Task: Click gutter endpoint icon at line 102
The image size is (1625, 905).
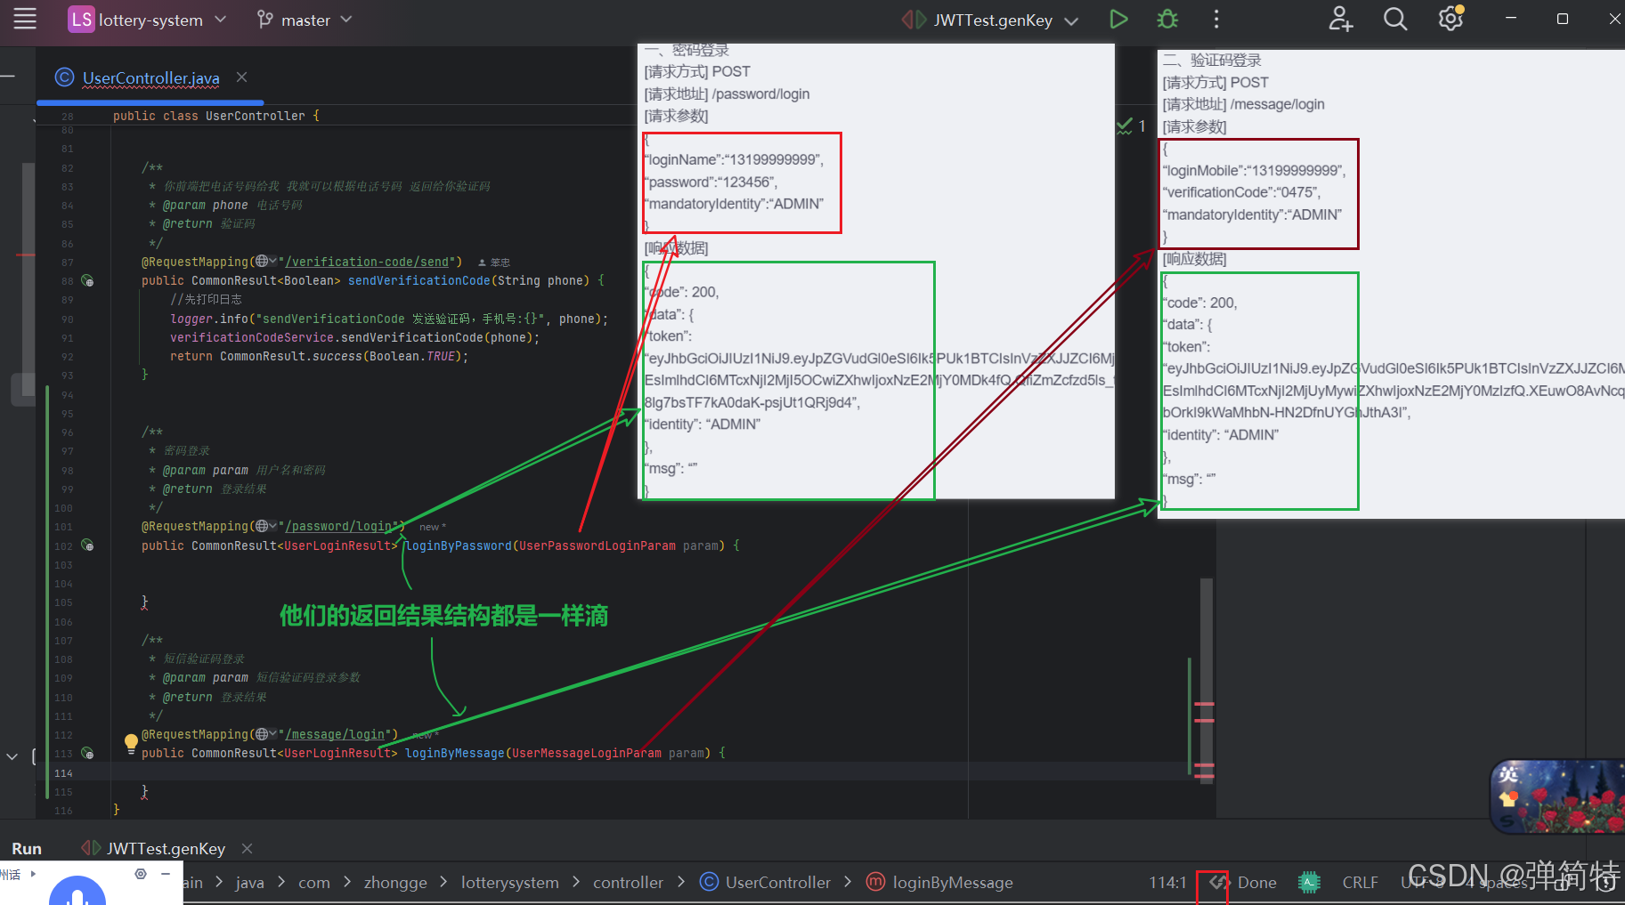Action: (87, 545)
